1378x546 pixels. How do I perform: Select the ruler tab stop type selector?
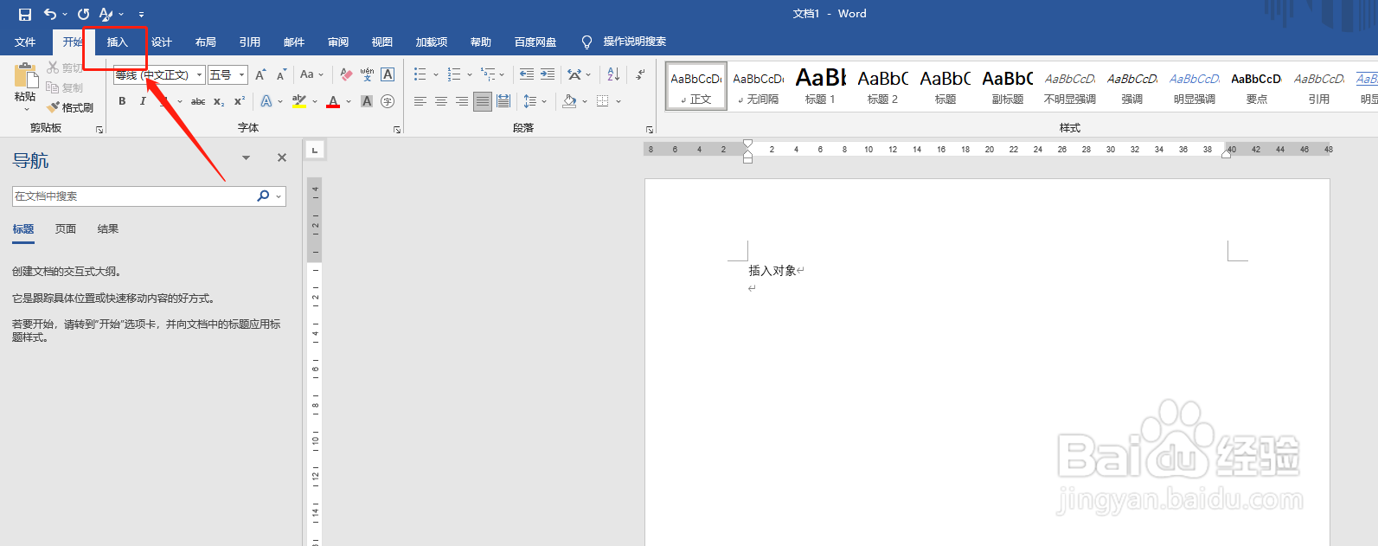(315, 151)
